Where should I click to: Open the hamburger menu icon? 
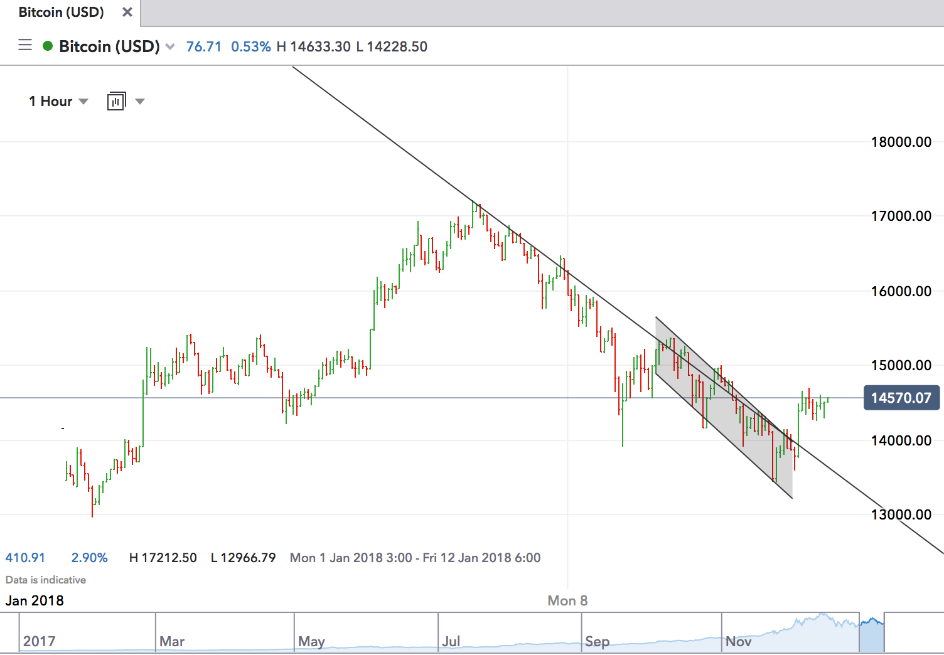coord(25,45)
